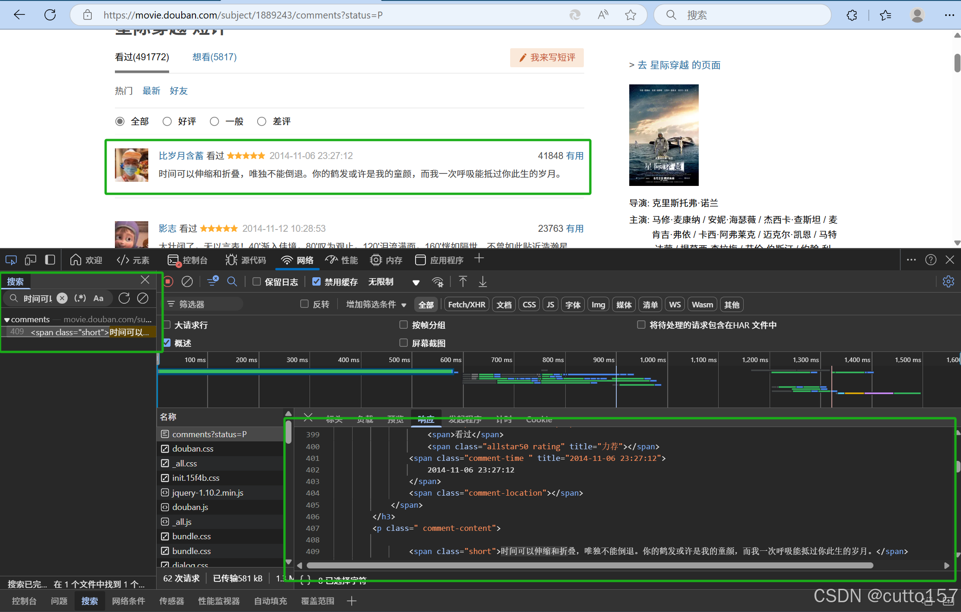Click the export HAR download arrow

[x=483, y=281]
